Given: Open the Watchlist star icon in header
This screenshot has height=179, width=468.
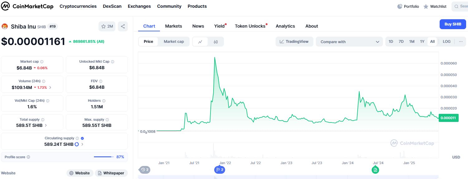Looking at the screenshot, I should point(426,7).
